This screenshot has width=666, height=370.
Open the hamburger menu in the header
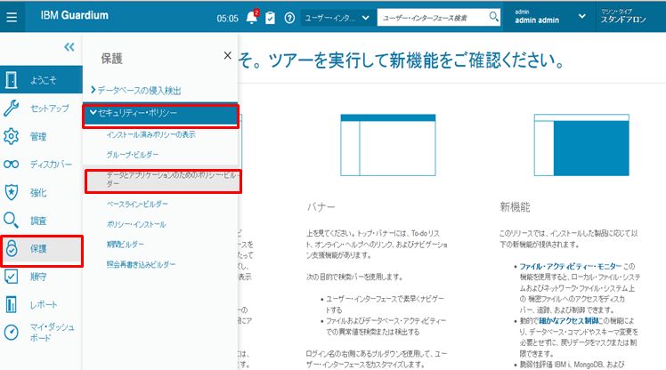coord(11,17)
